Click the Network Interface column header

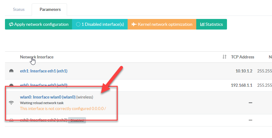coord(37,57)
